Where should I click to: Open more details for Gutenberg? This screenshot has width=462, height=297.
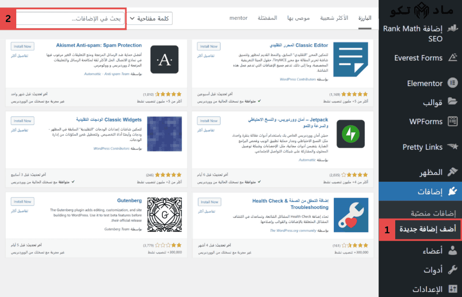point(20,211)
